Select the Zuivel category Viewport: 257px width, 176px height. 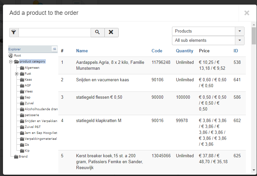point(30,103)
